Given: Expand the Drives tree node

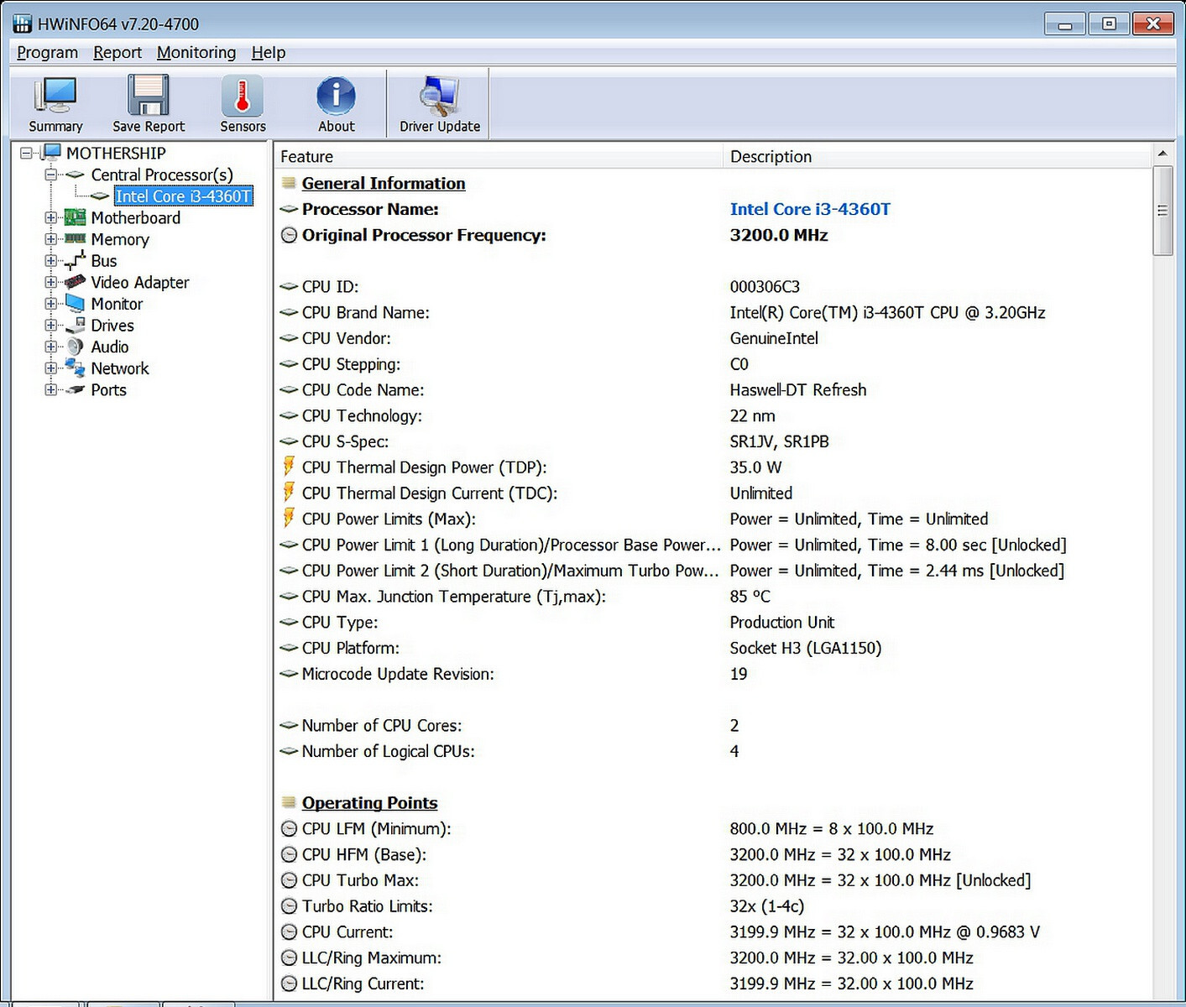Looking at the screenshot, I should click(x=51, y=326).
